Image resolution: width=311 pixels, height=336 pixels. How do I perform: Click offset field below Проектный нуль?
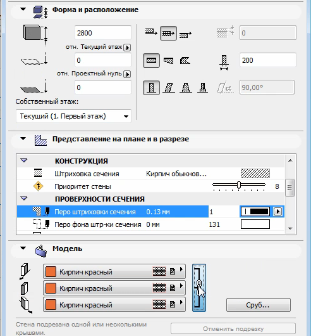[x=103, y=87]
